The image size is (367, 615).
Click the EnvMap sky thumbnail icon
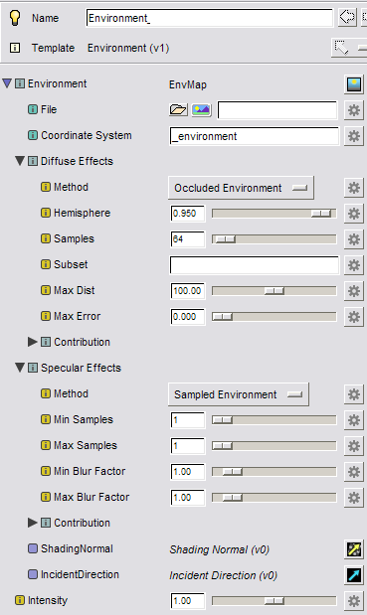[354, 84]
